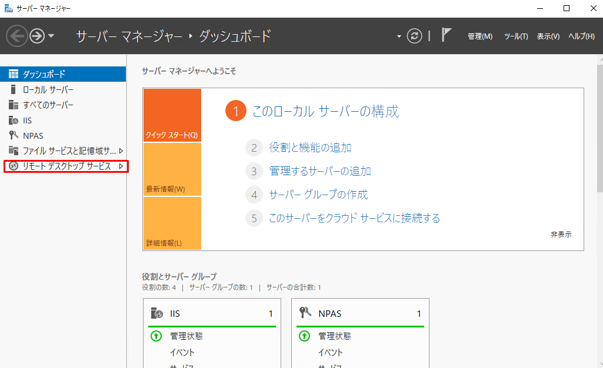Select the 最新情報(W) tab panel
The height and width of the screenshot is (368, 603).
pos(172,170)
